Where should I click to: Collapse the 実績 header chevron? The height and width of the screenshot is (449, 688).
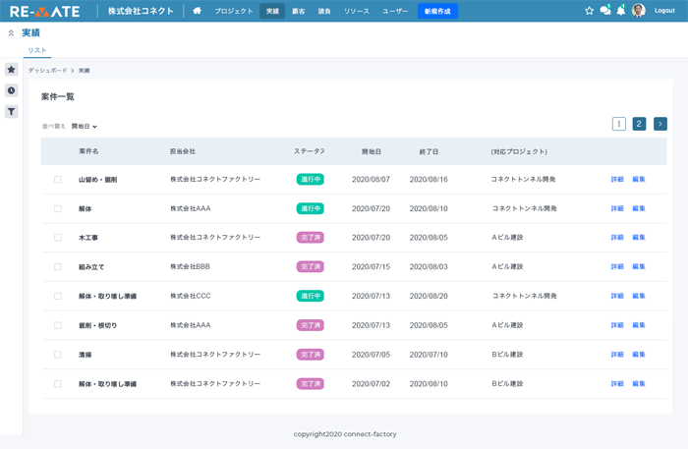(x=11, y=33)
